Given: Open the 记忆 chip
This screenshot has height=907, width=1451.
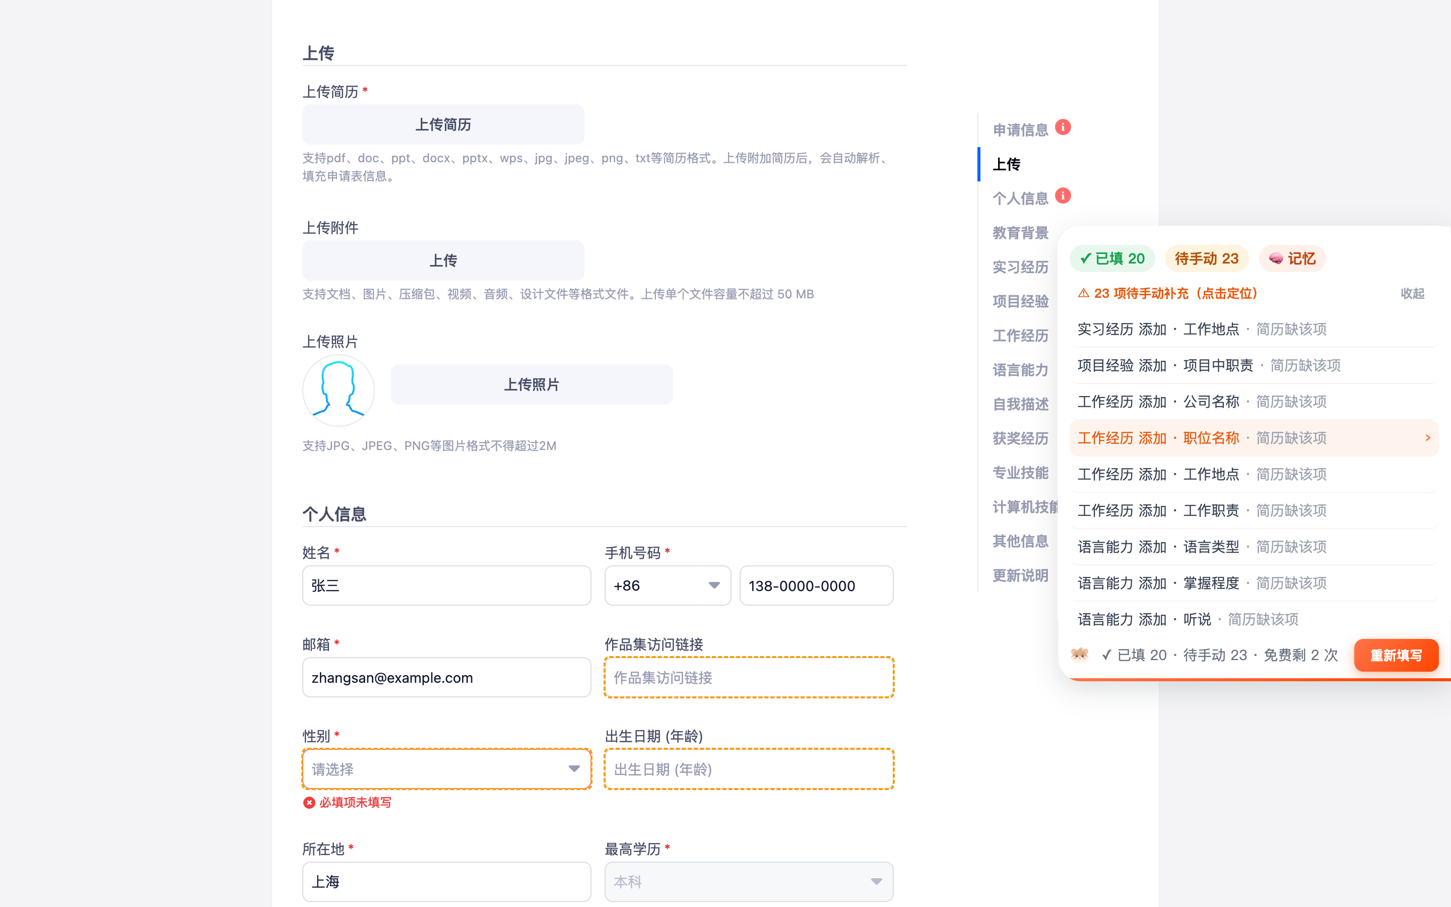Looking at the screenshot, I should (1292, 258).
